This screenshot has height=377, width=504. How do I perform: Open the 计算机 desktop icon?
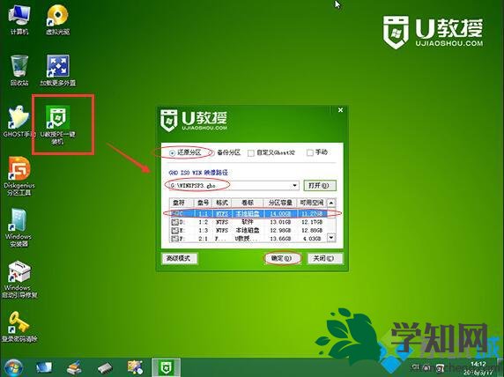19,20
